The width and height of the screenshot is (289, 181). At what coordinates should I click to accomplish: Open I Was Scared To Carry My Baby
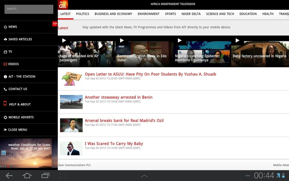click(x=114, y=144)
